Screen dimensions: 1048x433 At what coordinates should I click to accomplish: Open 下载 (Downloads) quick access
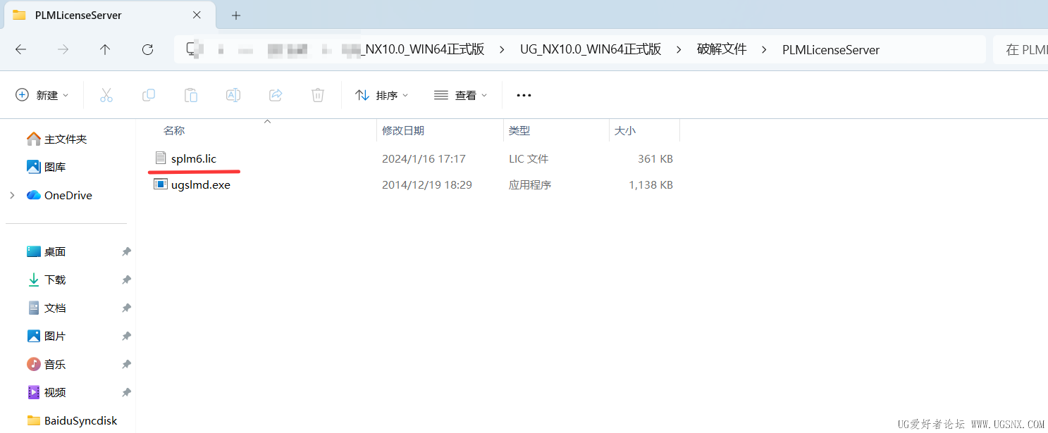pos(46,280)
